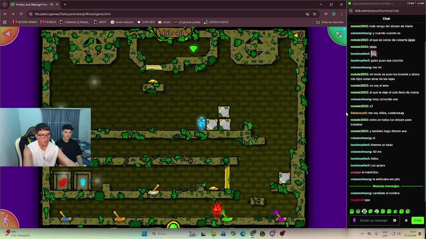
Task: Open the ometv solucion bookmark
Action: click(x=122, y=22)
